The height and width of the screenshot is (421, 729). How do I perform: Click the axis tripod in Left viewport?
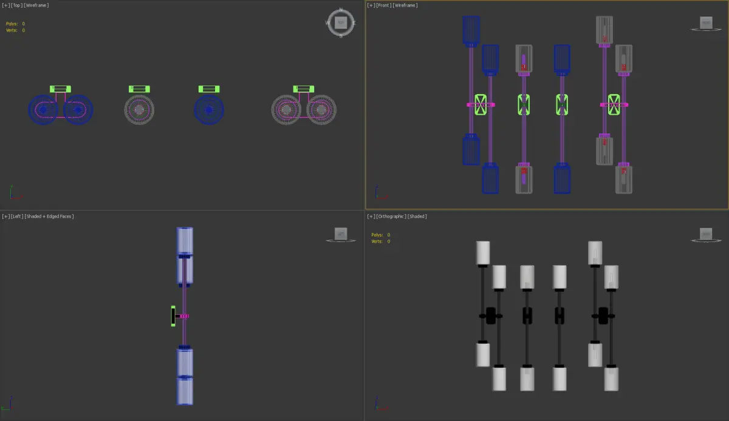point(8,404)
